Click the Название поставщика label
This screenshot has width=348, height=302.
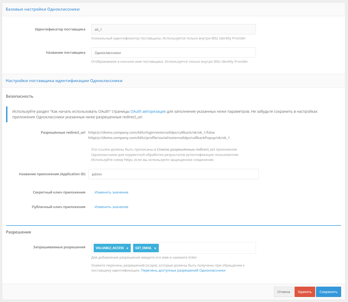pos(66,53)
